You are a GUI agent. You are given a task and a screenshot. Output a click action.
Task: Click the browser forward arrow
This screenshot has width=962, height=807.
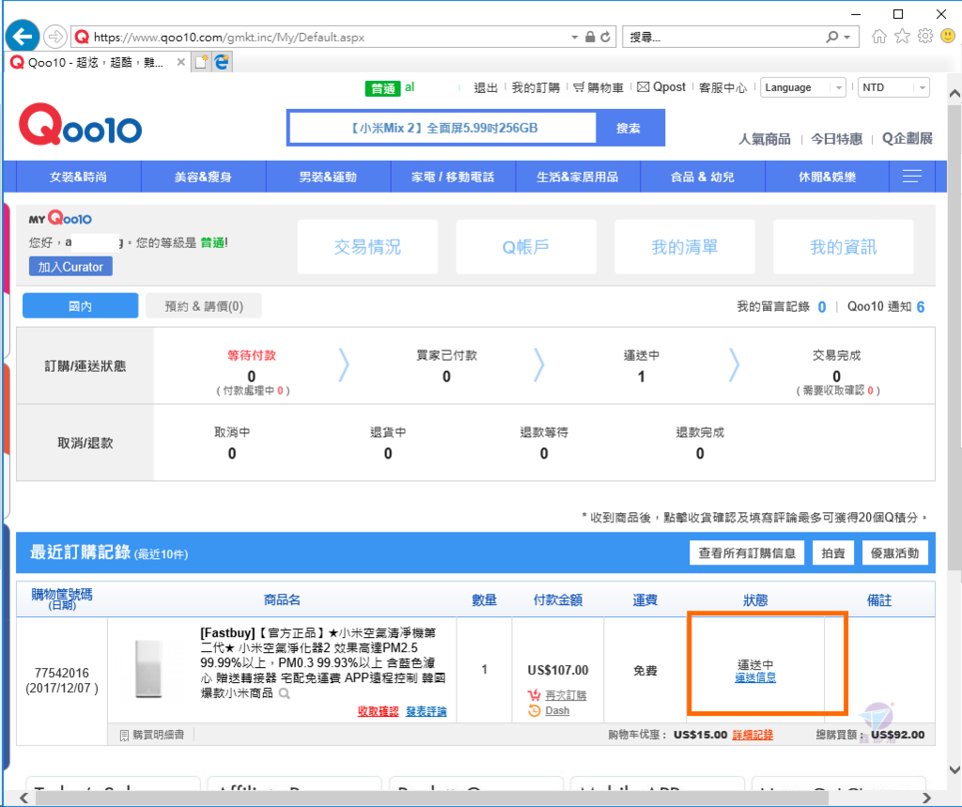[55, 37]
